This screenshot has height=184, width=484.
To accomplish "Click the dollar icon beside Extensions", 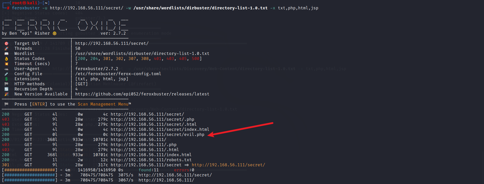I will coord(6,79).
